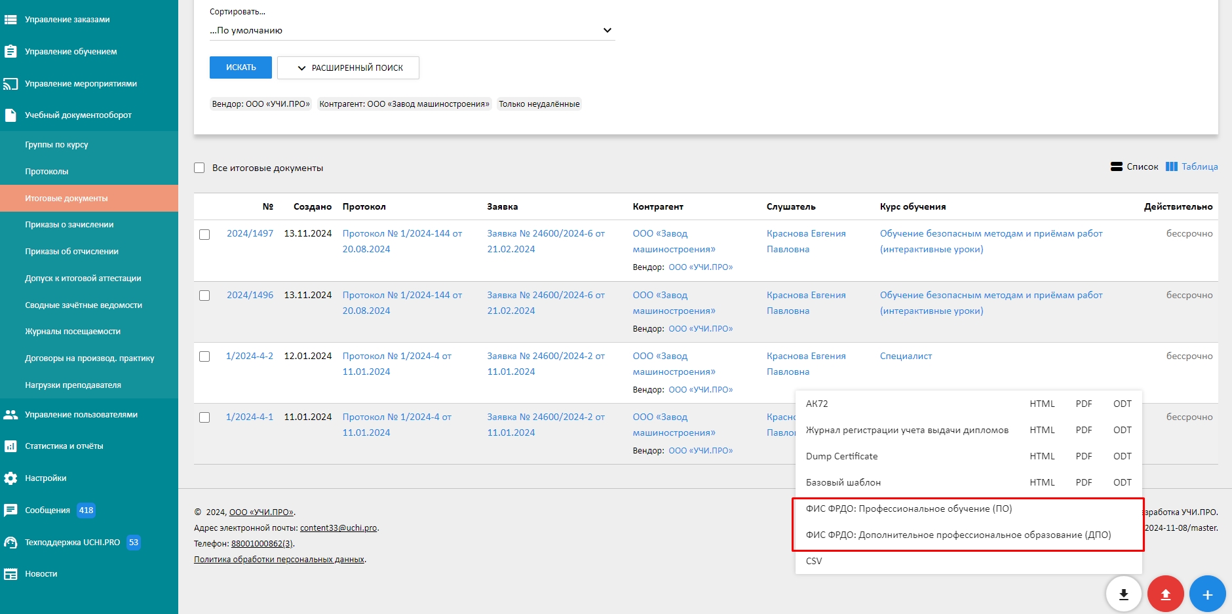Open document link 2024/1496
Image resolution: width=1232 pixels, height=614 pixels.
coord(250,295)
